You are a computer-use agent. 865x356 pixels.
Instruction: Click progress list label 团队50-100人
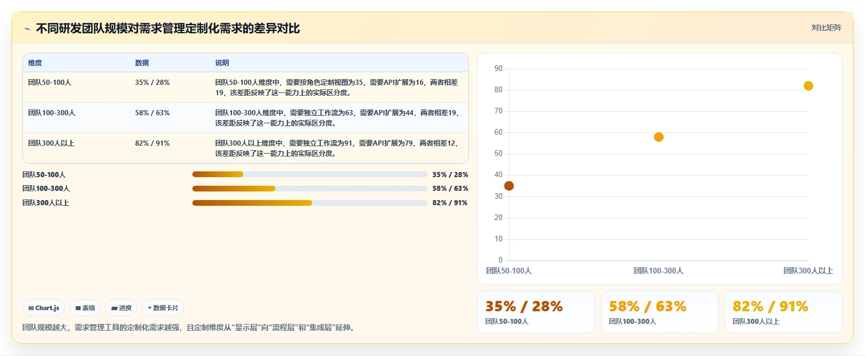pyautogui.click(x=44, y=175)
